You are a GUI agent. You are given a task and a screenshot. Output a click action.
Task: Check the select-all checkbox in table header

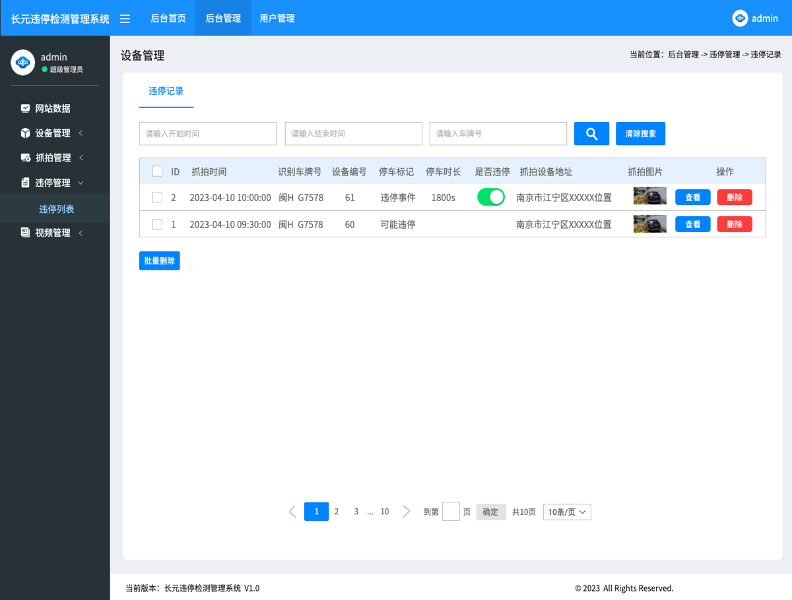pos(157,171)
